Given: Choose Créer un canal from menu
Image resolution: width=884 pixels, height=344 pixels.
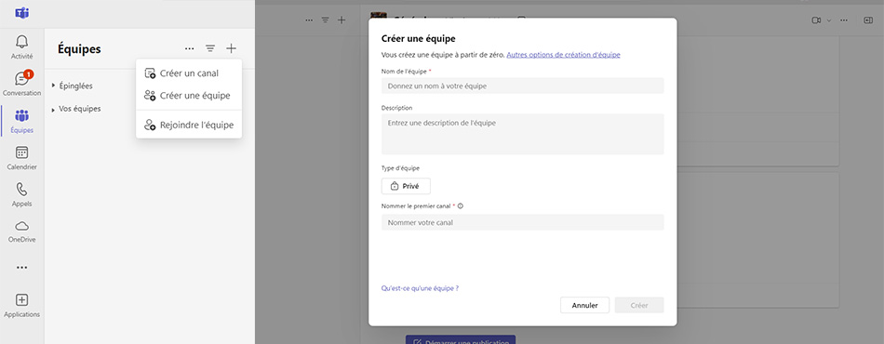Looking at the screenshot, I should pos(189,73).
